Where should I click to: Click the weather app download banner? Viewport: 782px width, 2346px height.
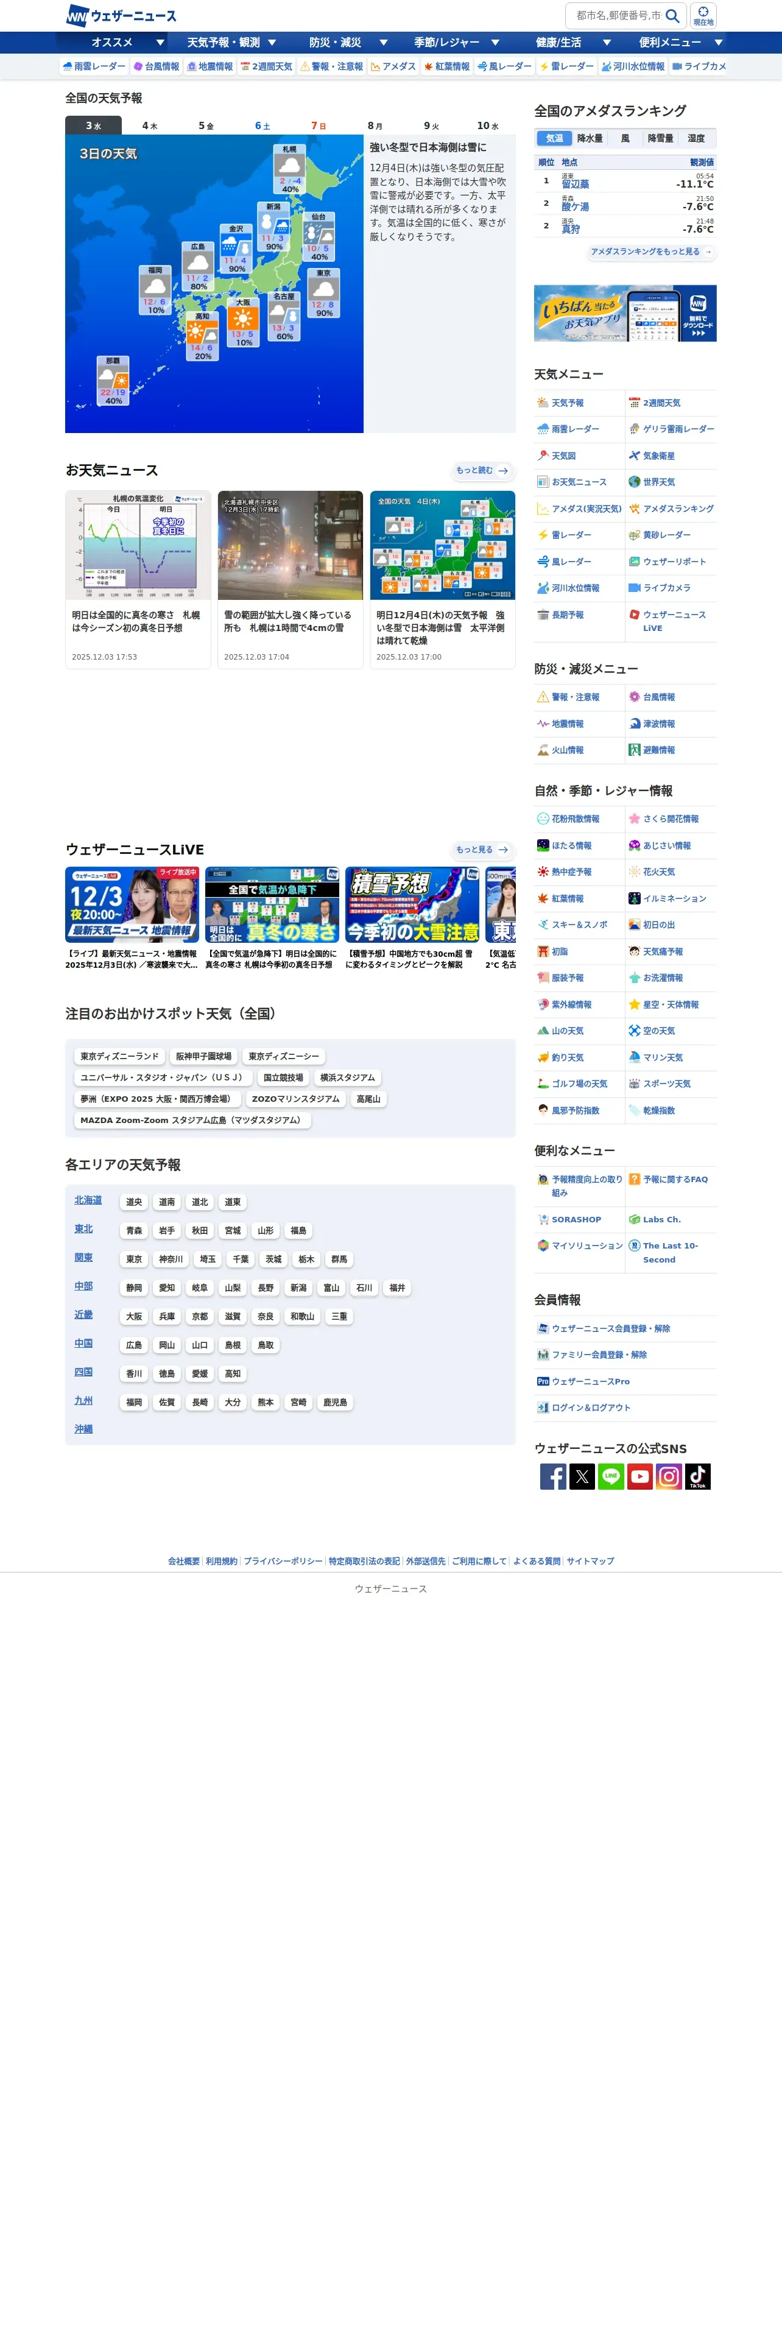point(625,313)
